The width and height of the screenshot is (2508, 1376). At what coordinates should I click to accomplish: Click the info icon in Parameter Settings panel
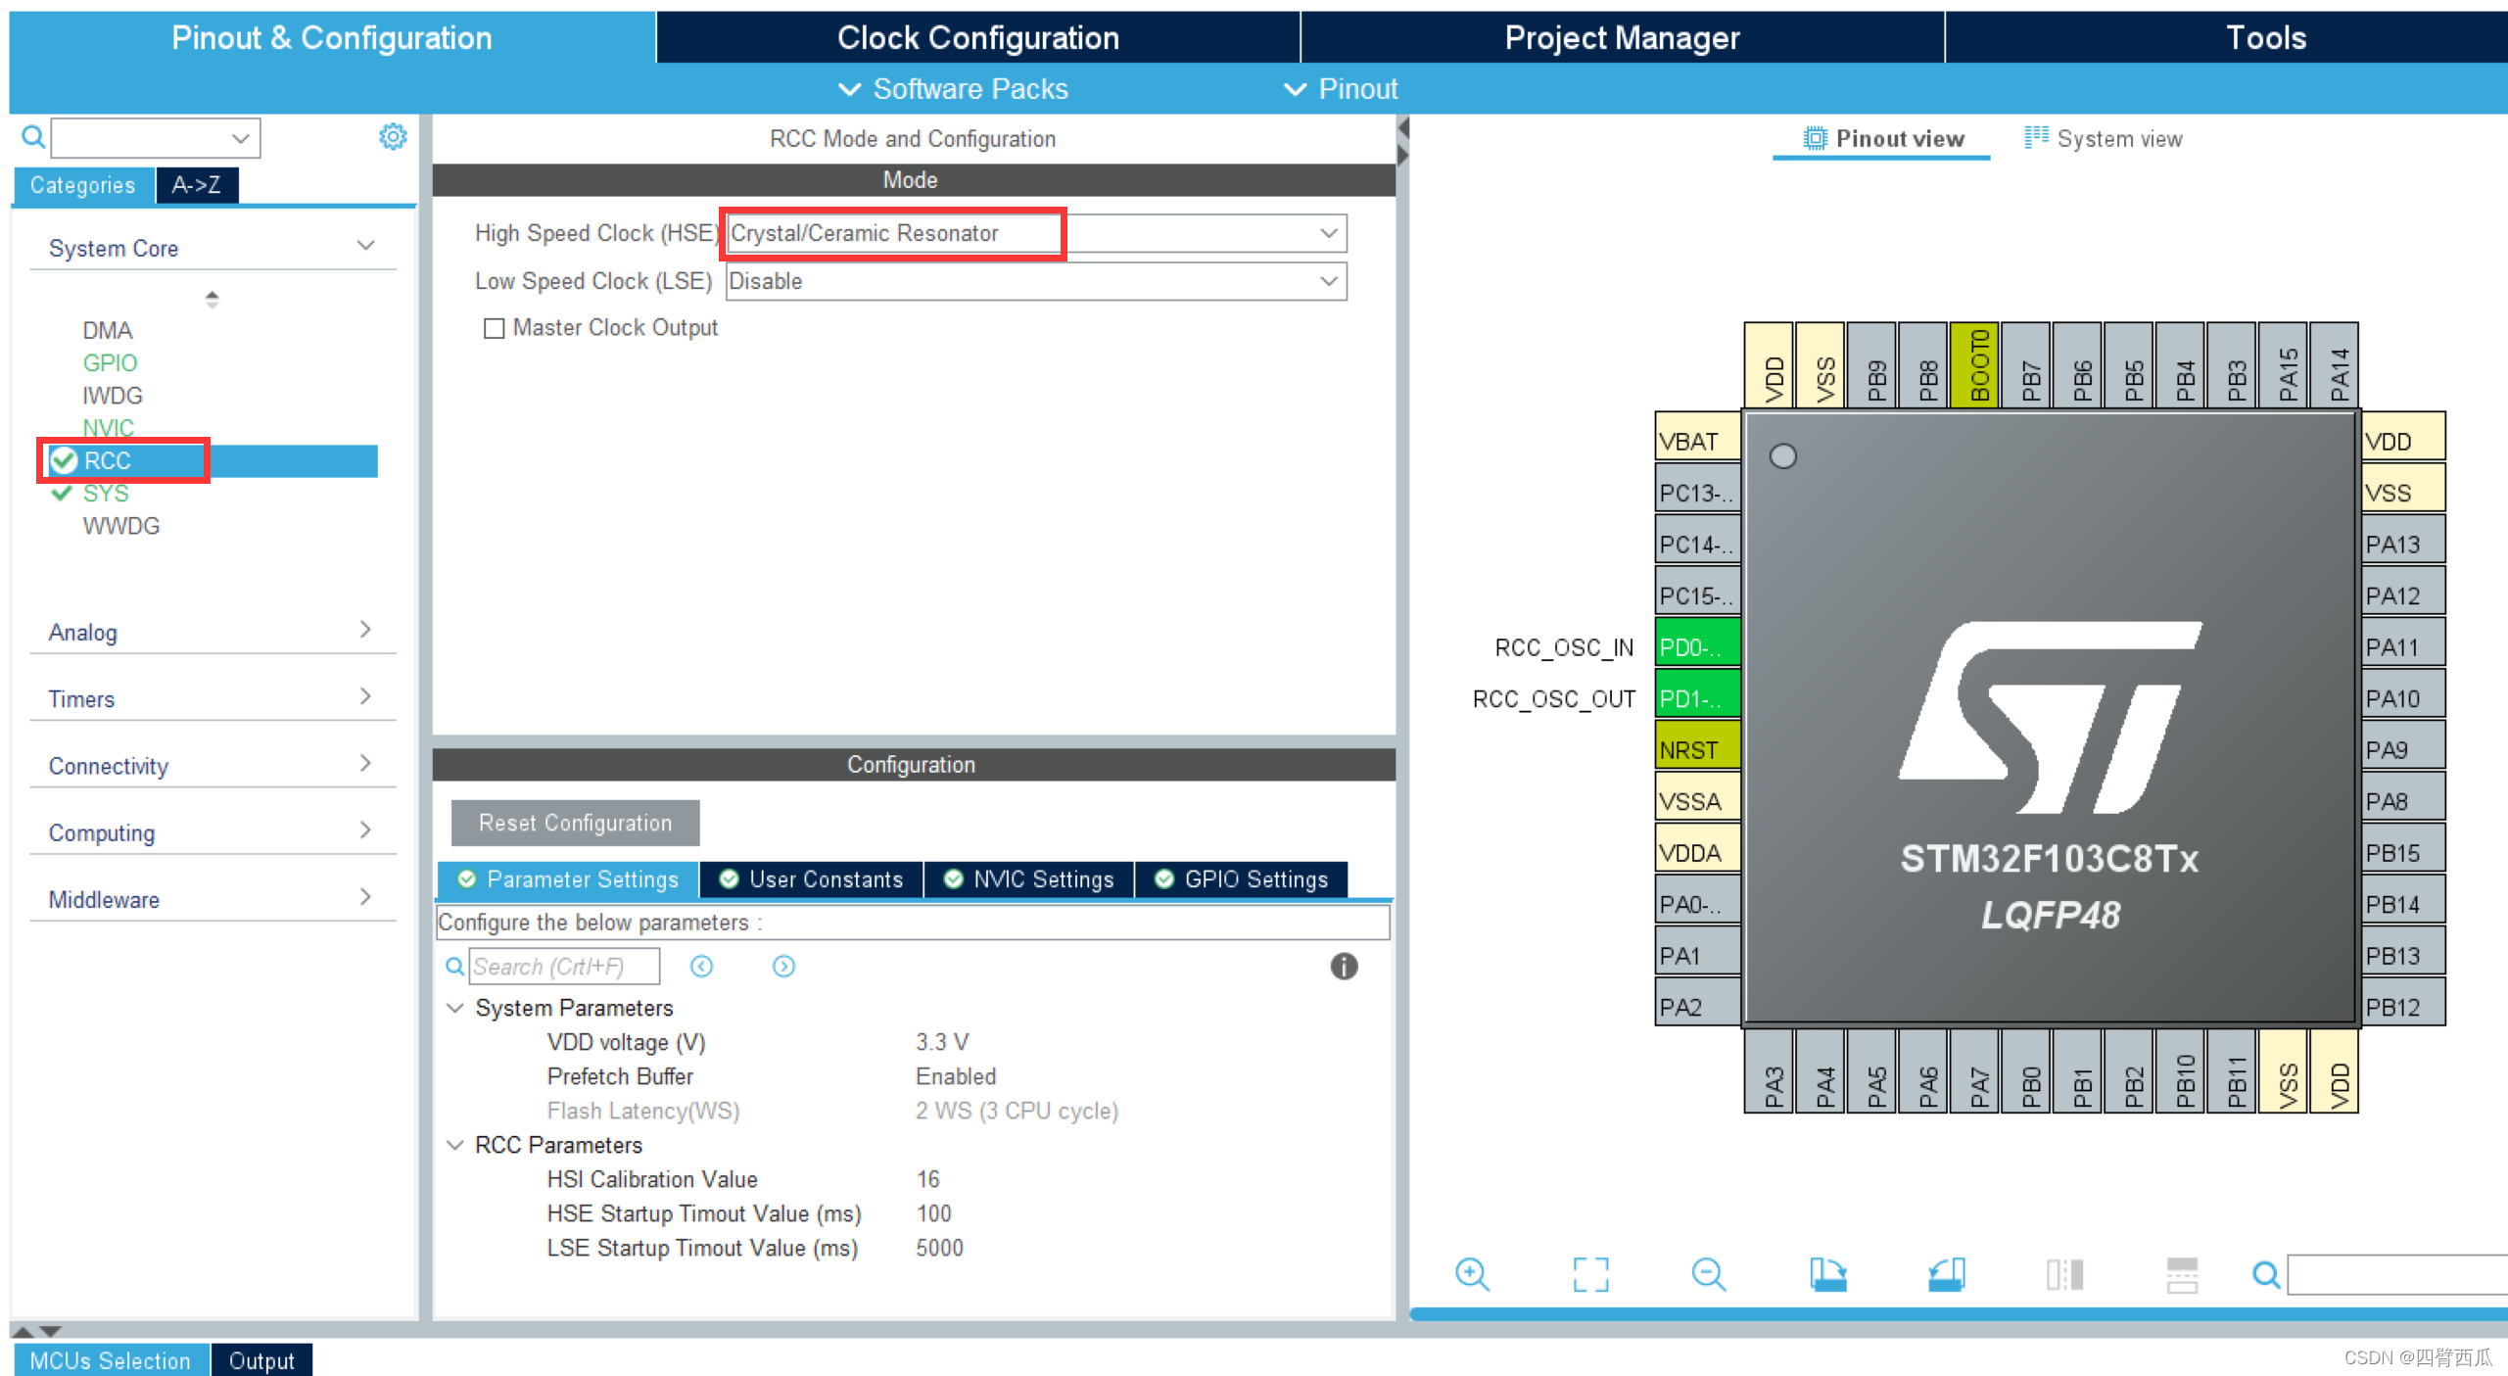tap(1344, 967)
